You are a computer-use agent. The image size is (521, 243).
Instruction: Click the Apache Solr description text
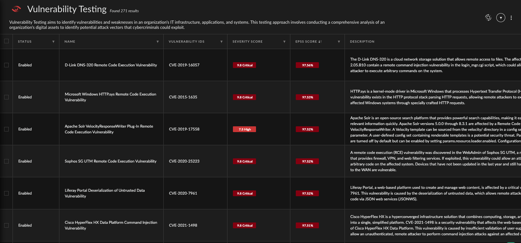pos(435,130)
